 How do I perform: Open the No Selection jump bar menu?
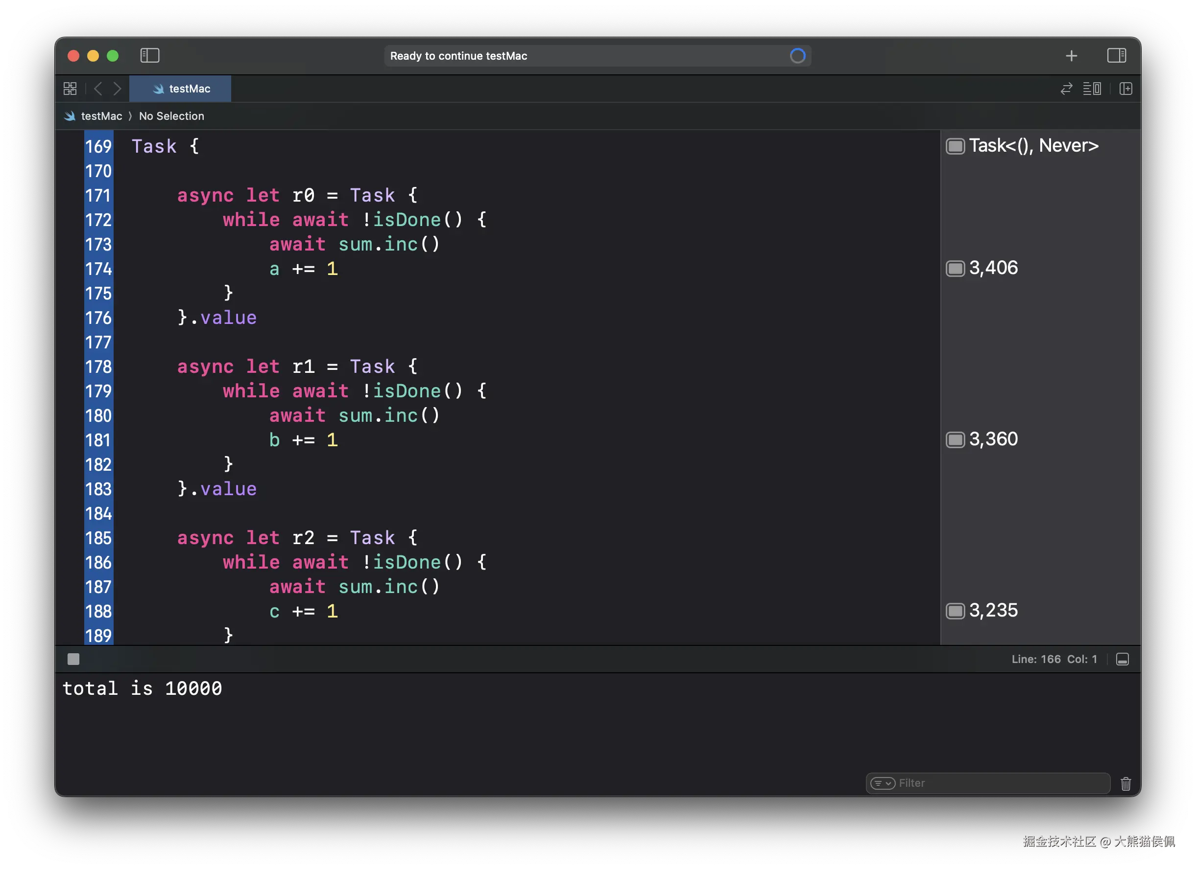click(171, 116)
